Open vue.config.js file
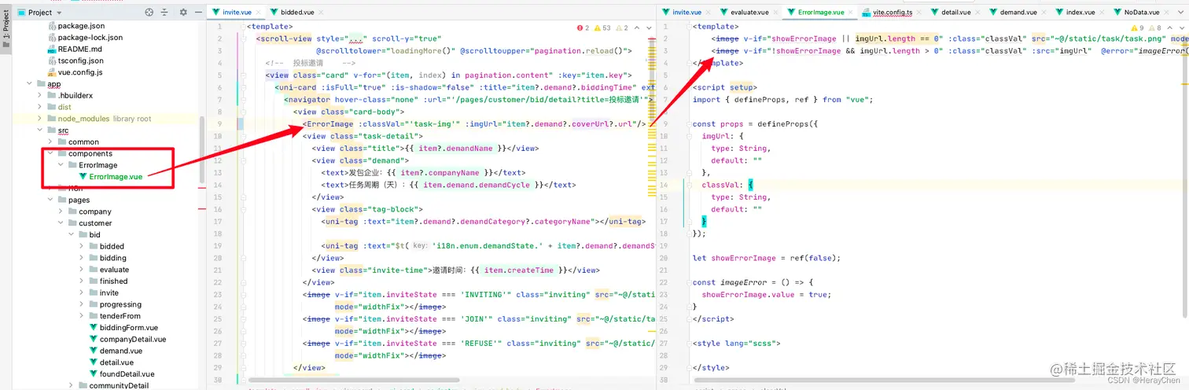 [x=74, y=72]
